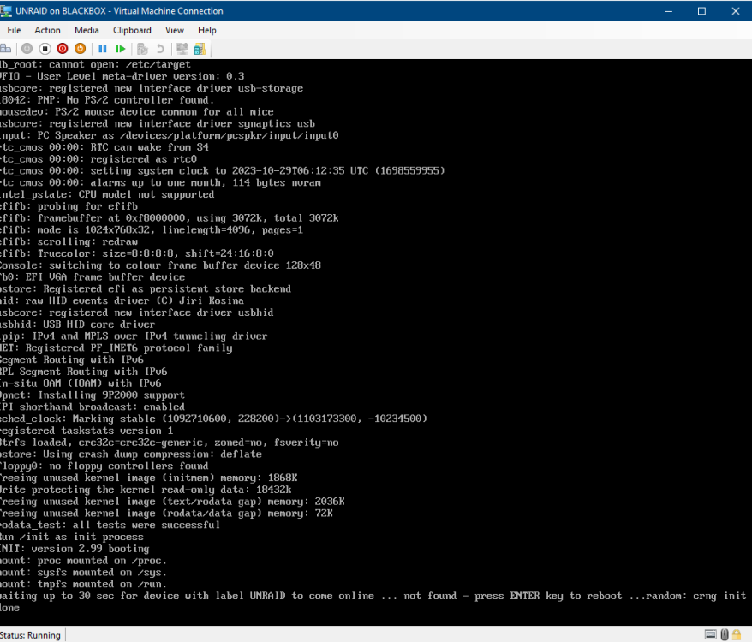Pause the virtual machine
752x642 pixels.
click(x=102, y=49)
